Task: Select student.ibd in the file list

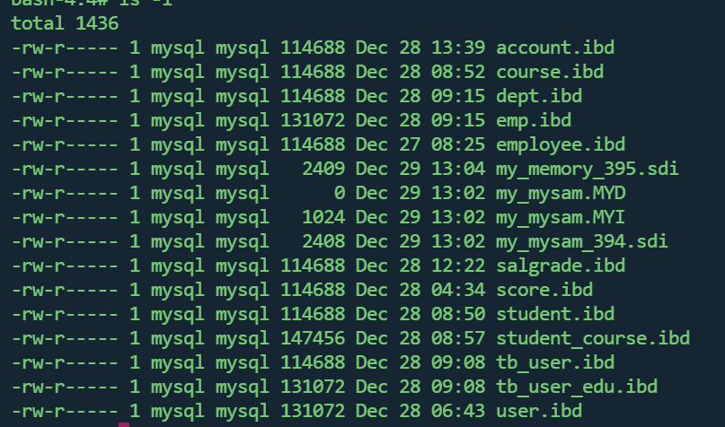Action: 555,314
